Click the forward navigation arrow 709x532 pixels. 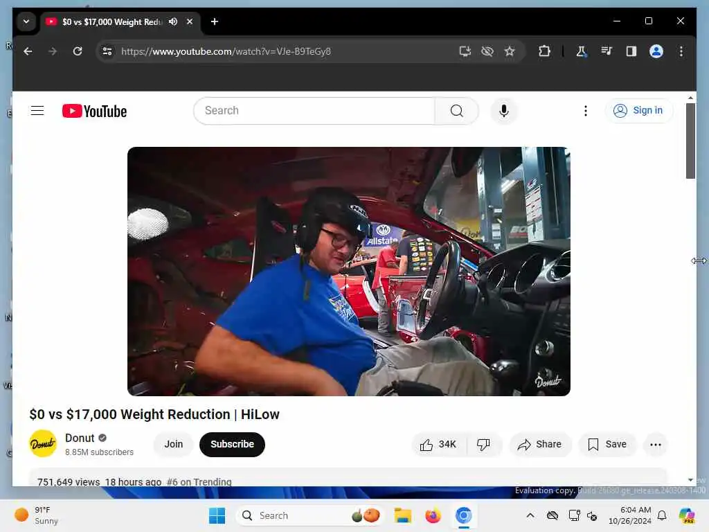point(53,51)
